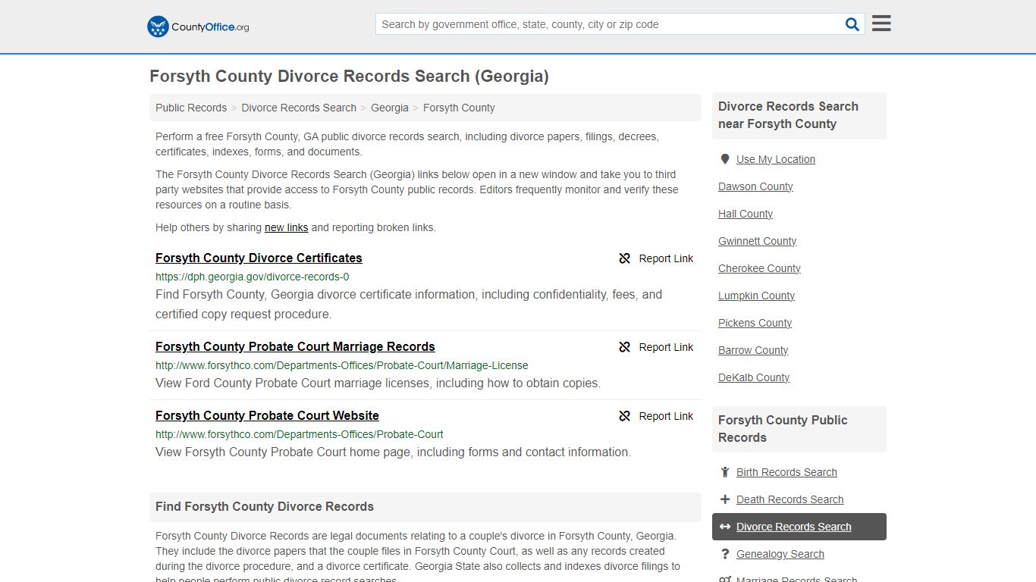Click the 'Find Forsyth County Divorce Records' heading
The width and height of the screenshot is (1036, 582).
[265, 506]
